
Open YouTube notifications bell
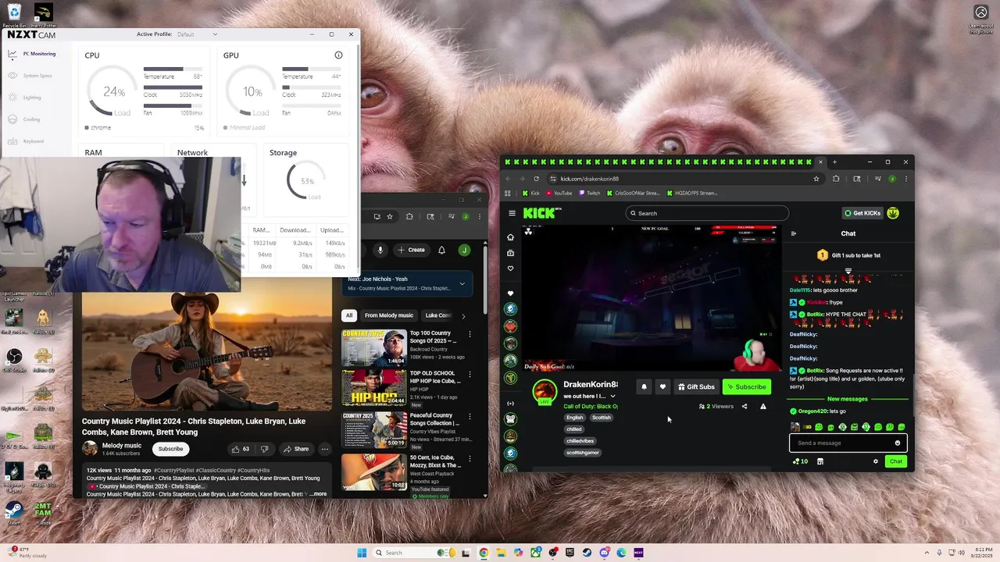tap(441, 250)
